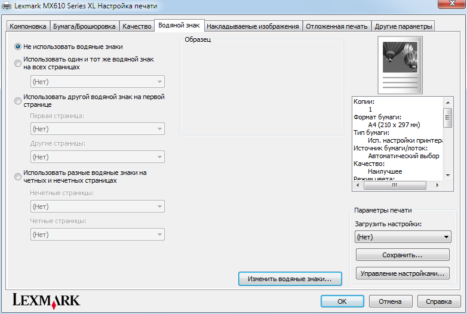
Task: Open the 'Другие страницы' dropdown
Action: [x=97, y=157]
